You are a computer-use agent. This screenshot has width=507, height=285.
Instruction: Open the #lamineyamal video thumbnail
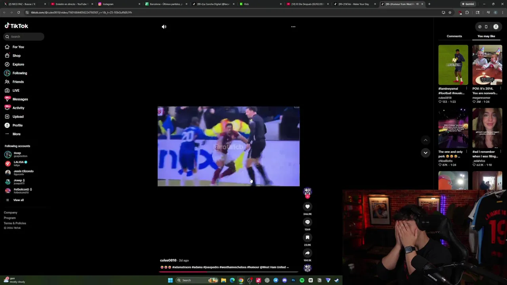(x=453, y=65)
